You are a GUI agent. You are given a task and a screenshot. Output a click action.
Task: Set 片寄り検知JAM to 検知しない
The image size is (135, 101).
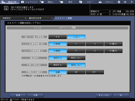76,65
